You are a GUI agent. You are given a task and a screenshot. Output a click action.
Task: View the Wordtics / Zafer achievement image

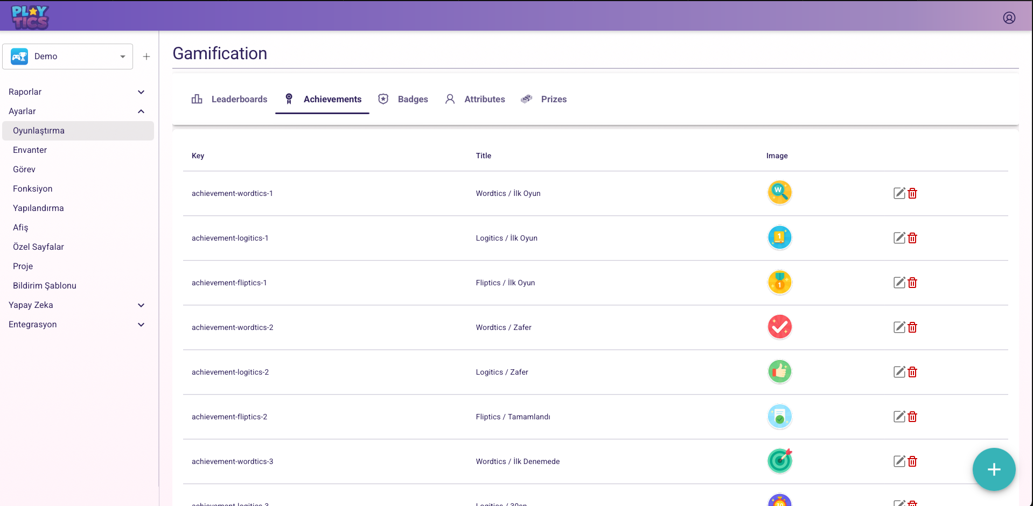779,327
